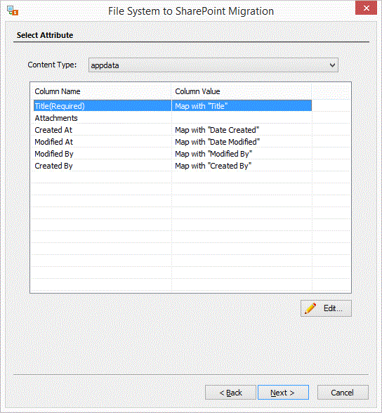The image size is (382, 413).
Task: Select the Created By column name
Action: [x=53, y=166]
